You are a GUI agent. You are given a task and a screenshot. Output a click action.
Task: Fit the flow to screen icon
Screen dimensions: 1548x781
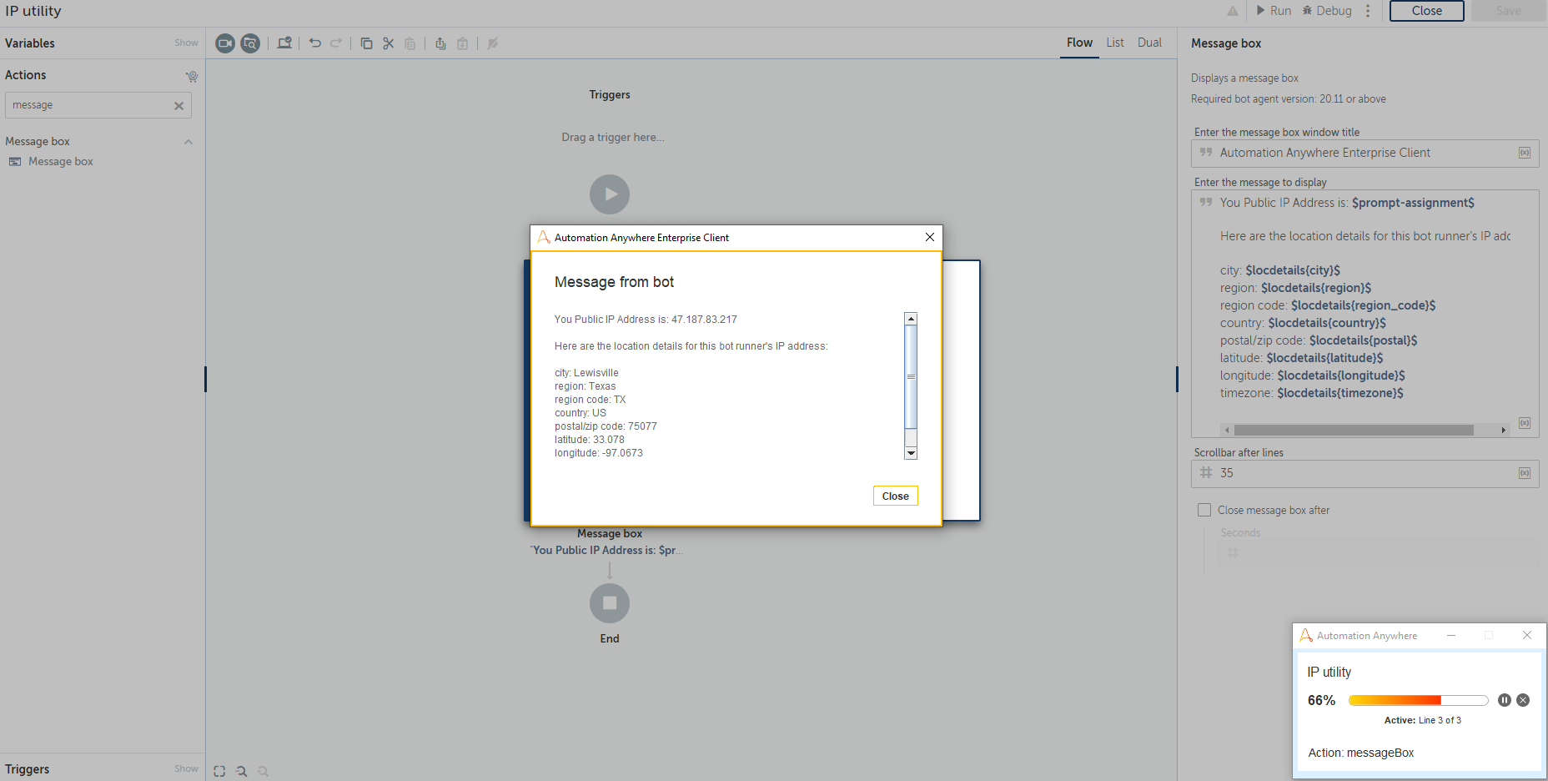pos(219,771)
